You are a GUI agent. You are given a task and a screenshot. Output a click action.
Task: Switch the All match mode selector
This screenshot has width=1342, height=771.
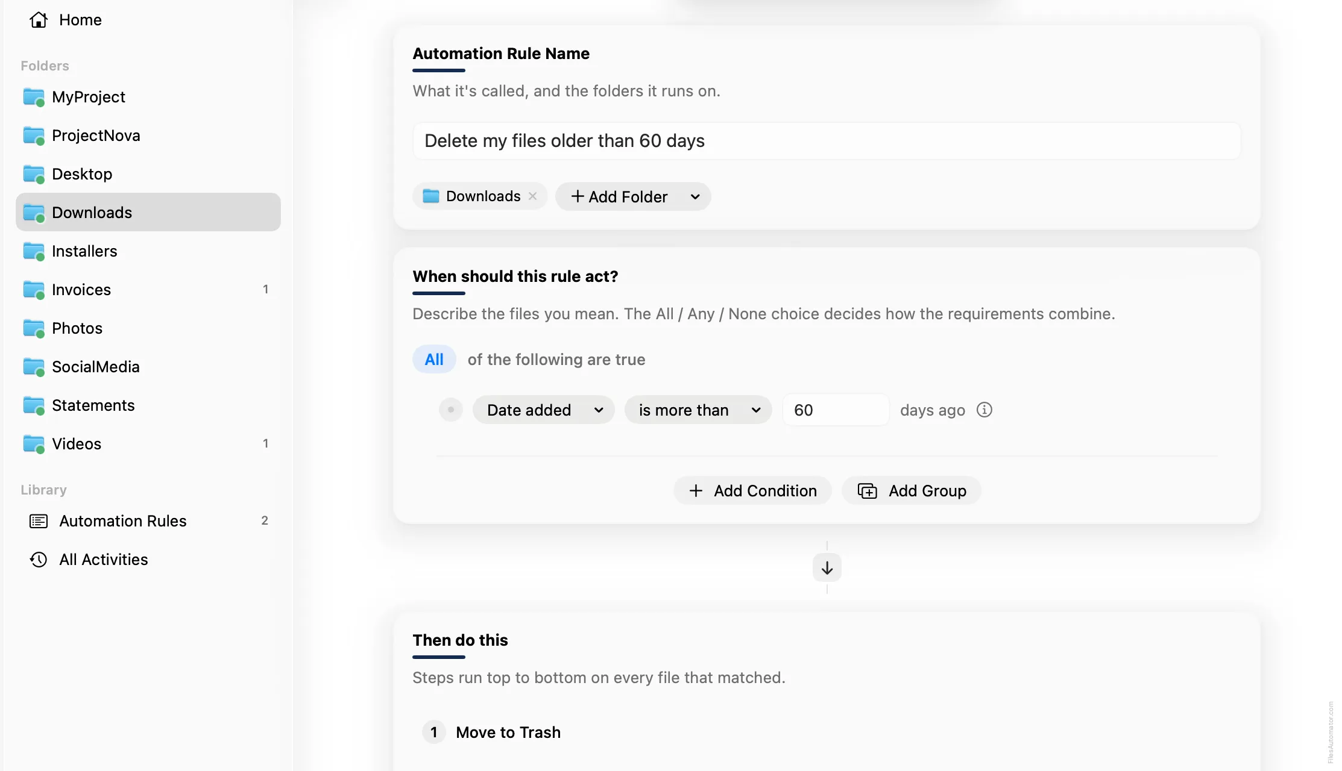434,360
